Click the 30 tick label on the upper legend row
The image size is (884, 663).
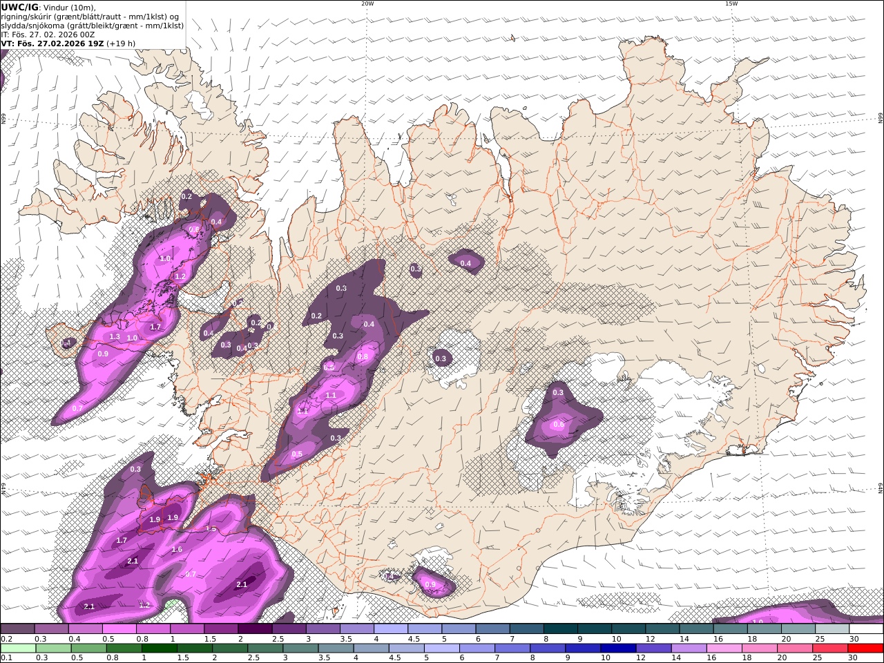854,639
